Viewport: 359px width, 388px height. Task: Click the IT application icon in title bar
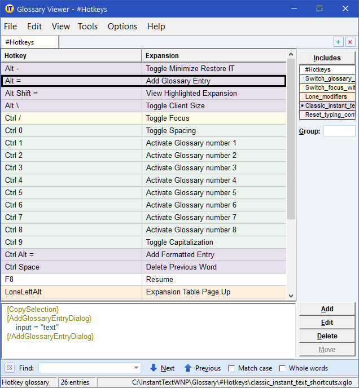(x=10, y=9)
